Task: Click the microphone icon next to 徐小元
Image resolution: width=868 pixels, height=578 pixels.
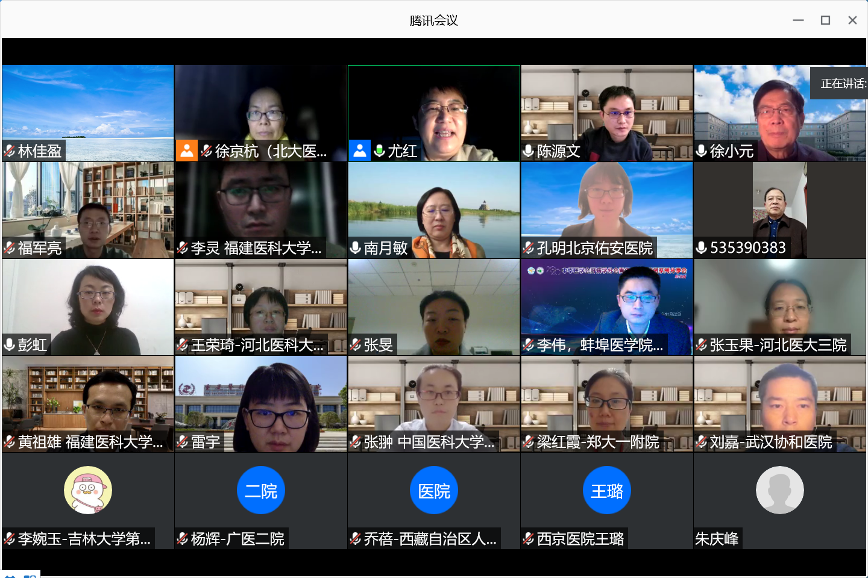Action: pyautogui.click(x=702, y=151)
